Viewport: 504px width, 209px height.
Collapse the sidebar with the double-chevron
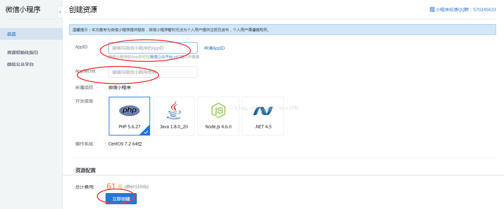click(x=60, y=12)
